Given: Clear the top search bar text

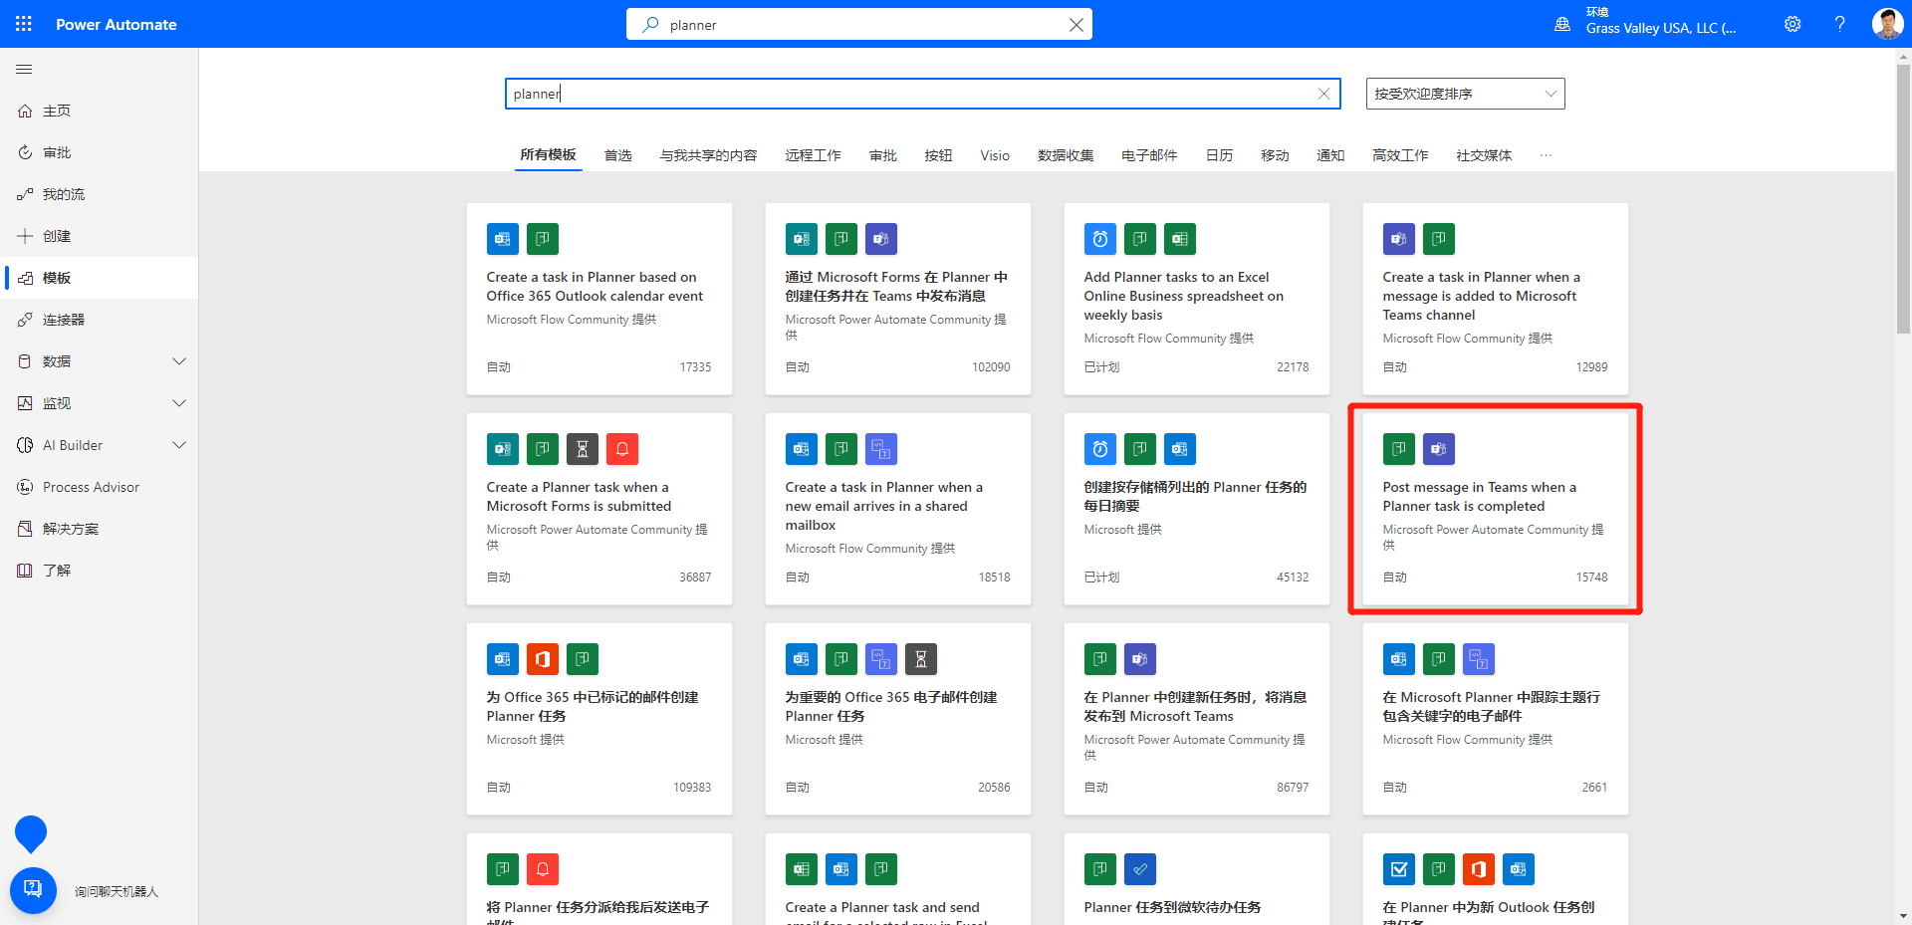Looking at the screenshot, I should 1075,25.
